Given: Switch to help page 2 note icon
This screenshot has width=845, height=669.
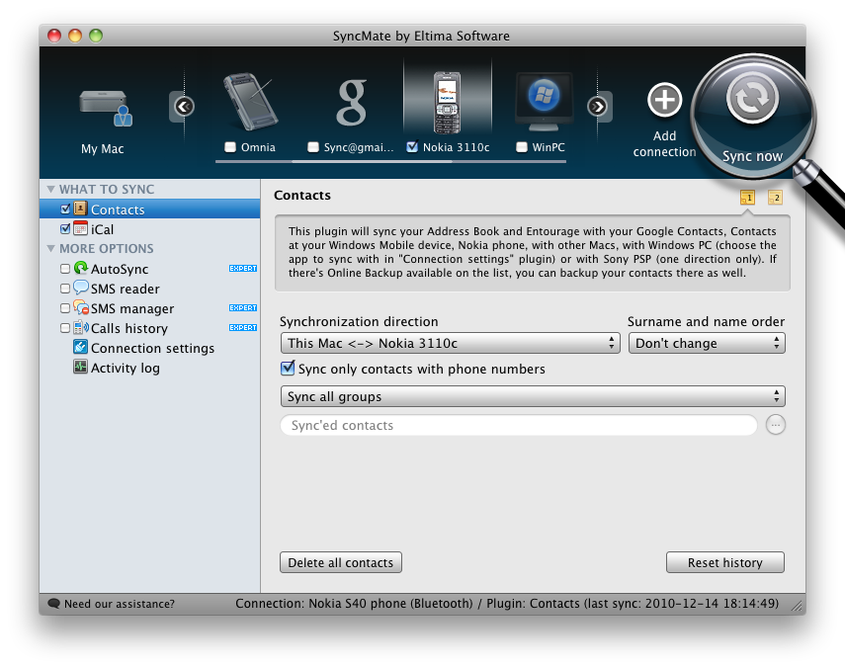Looking at the screenshot, I should (775, 198).
